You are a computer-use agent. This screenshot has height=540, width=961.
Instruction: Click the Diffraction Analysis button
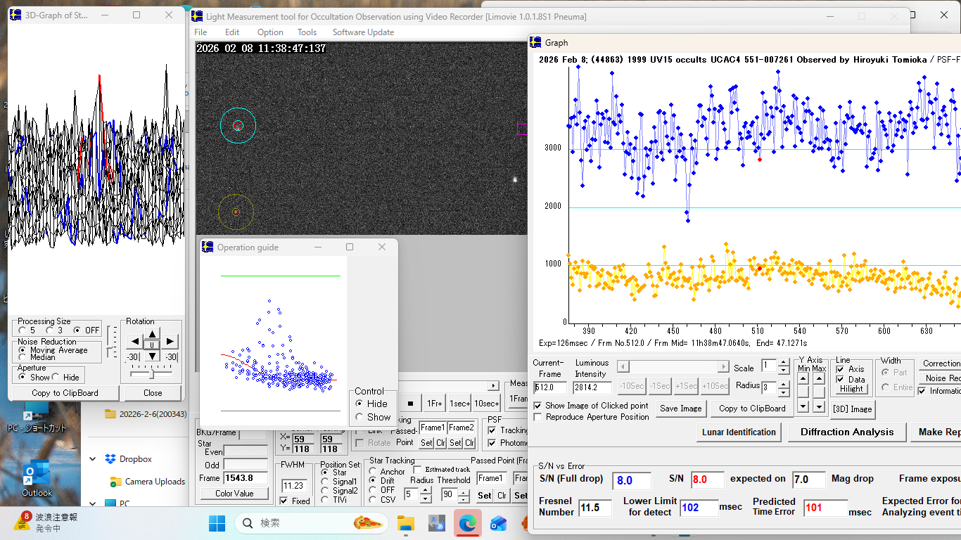pyautogui.click(x=846, y=432)
